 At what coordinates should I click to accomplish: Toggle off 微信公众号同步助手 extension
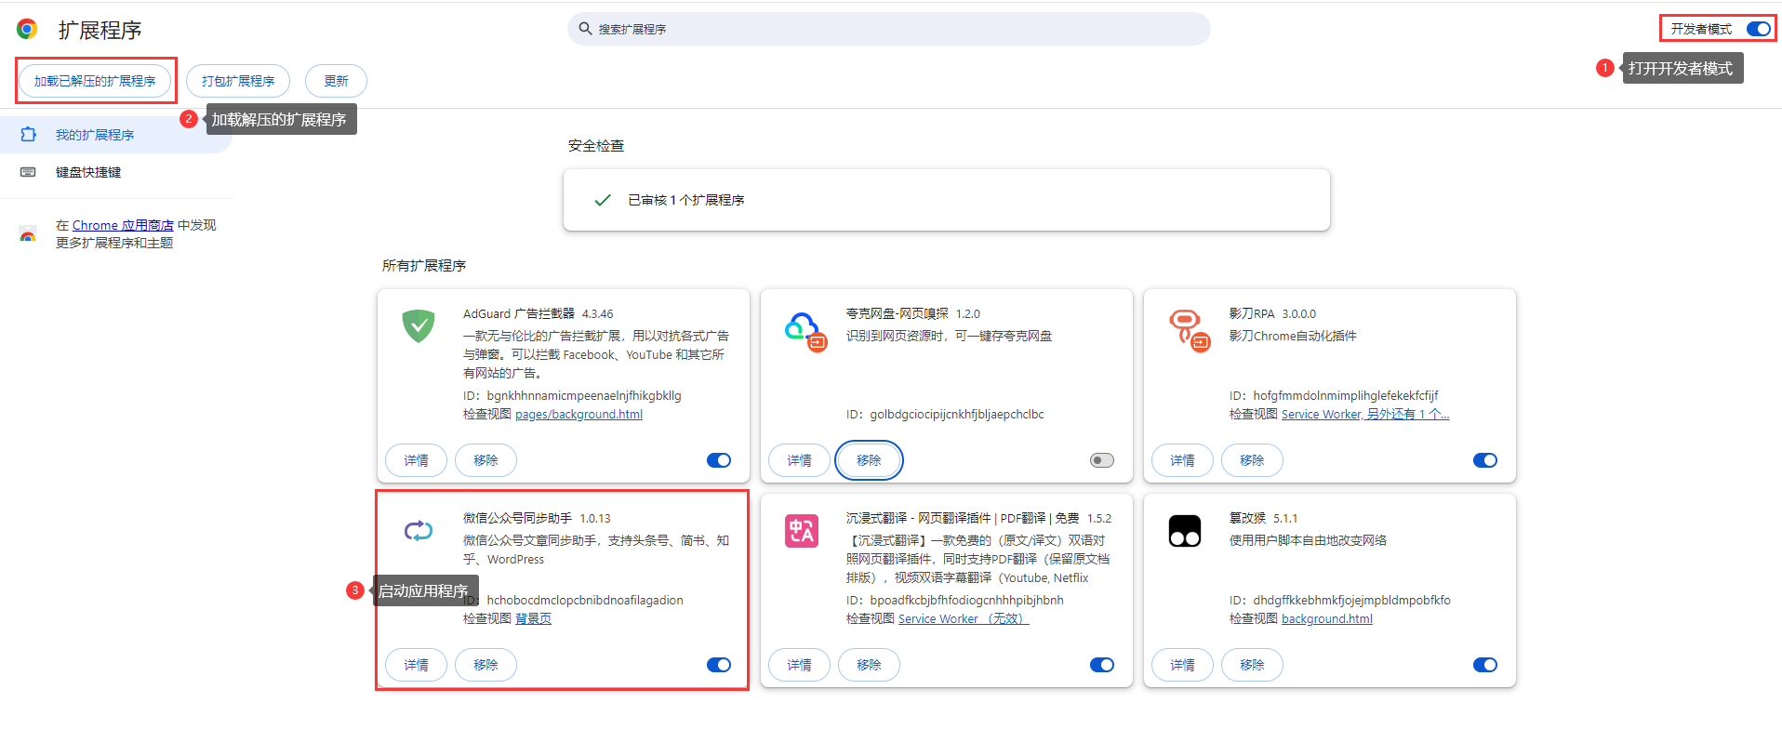coord(719,665)
